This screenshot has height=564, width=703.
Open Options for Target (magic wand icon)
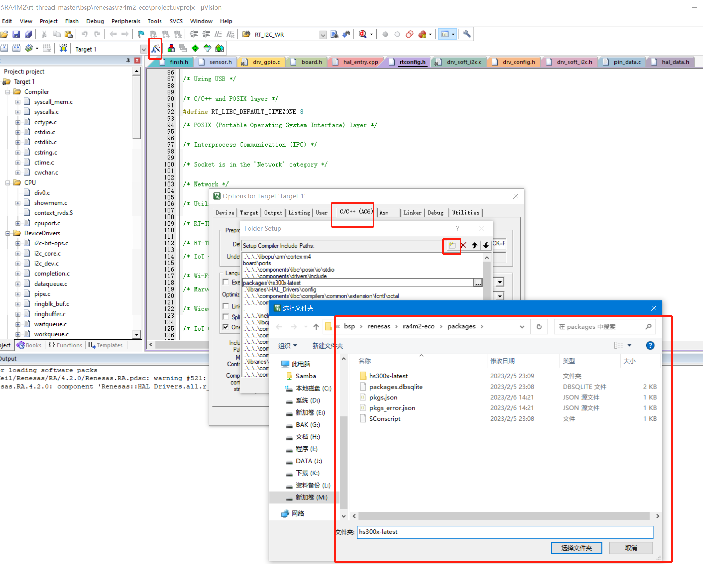[x=155, y=48]
